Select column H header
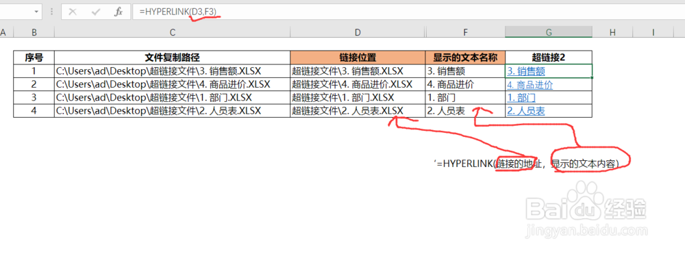The image size is (685, 254). tap(612, 32)
